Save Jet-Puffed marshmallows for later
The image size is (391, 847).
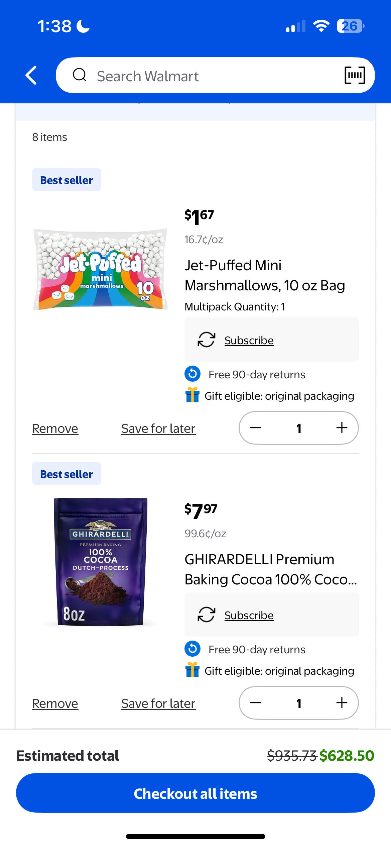click(158, 429)
